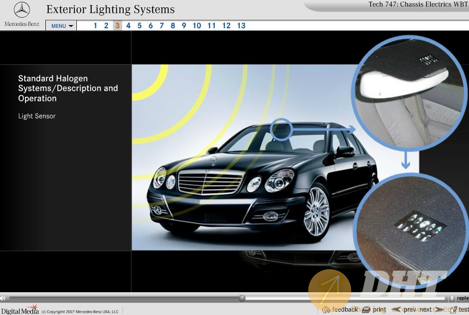Image resolution: width=469 pixels, height=315 pixels.
Task: Go to page 9
Action: pos(184,26)
